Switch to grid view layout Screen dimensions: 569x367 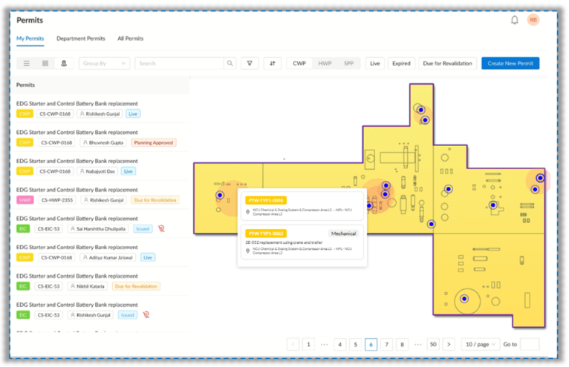(x=45, y=64)
